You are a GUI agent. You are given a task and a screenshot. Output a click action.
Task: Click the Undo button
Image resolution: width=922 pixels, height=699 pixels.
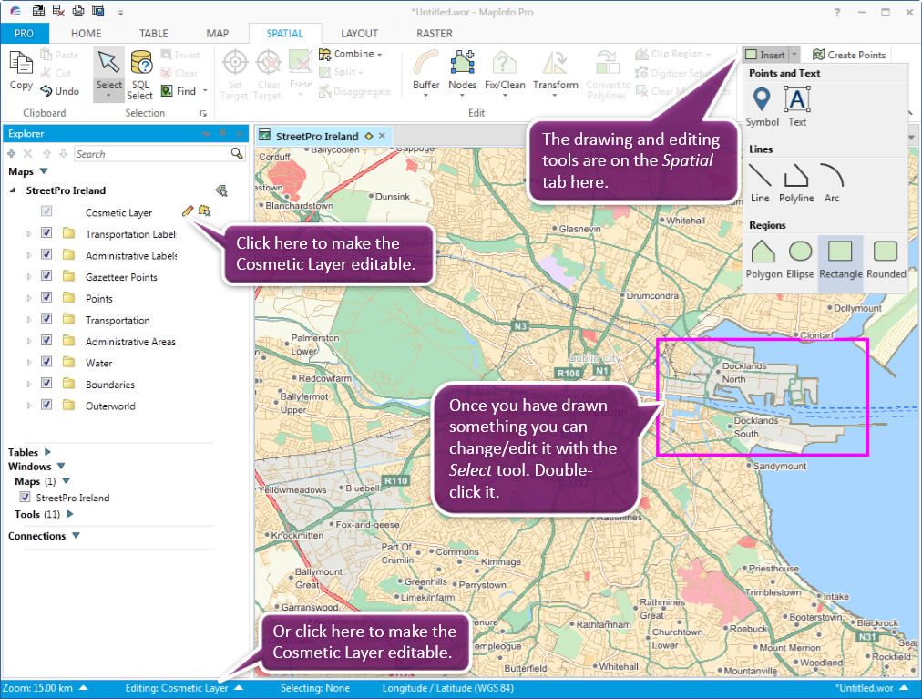pos(60,91)
